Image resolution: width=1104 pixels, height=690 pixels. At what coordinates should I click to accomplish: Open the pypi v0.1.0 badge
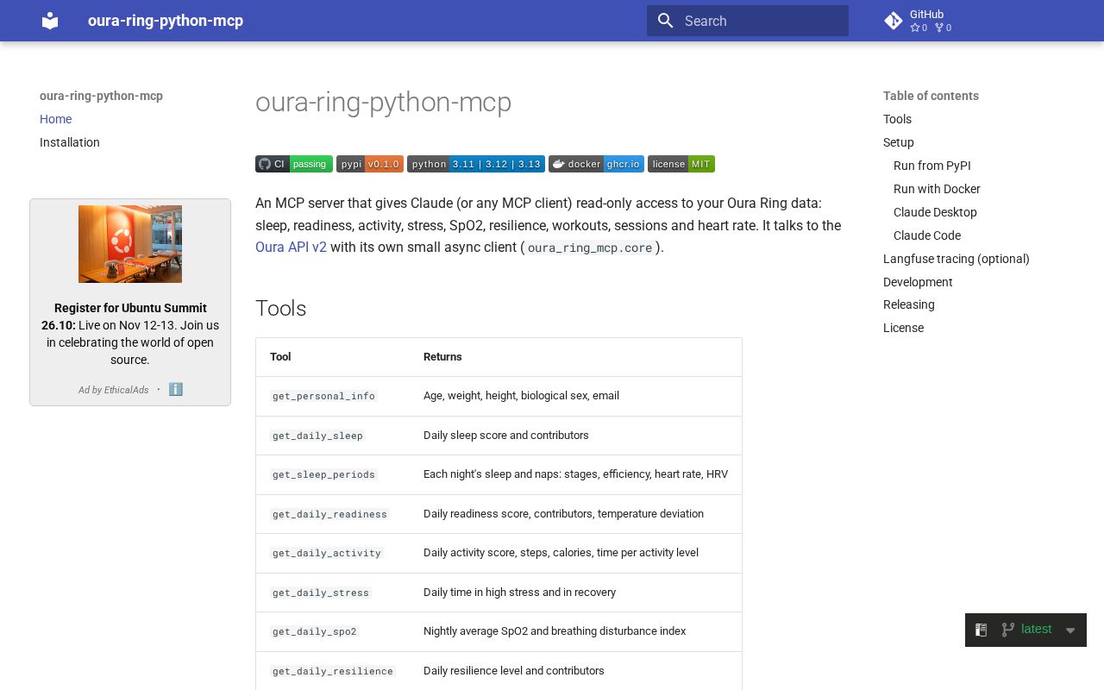(370, 164)
